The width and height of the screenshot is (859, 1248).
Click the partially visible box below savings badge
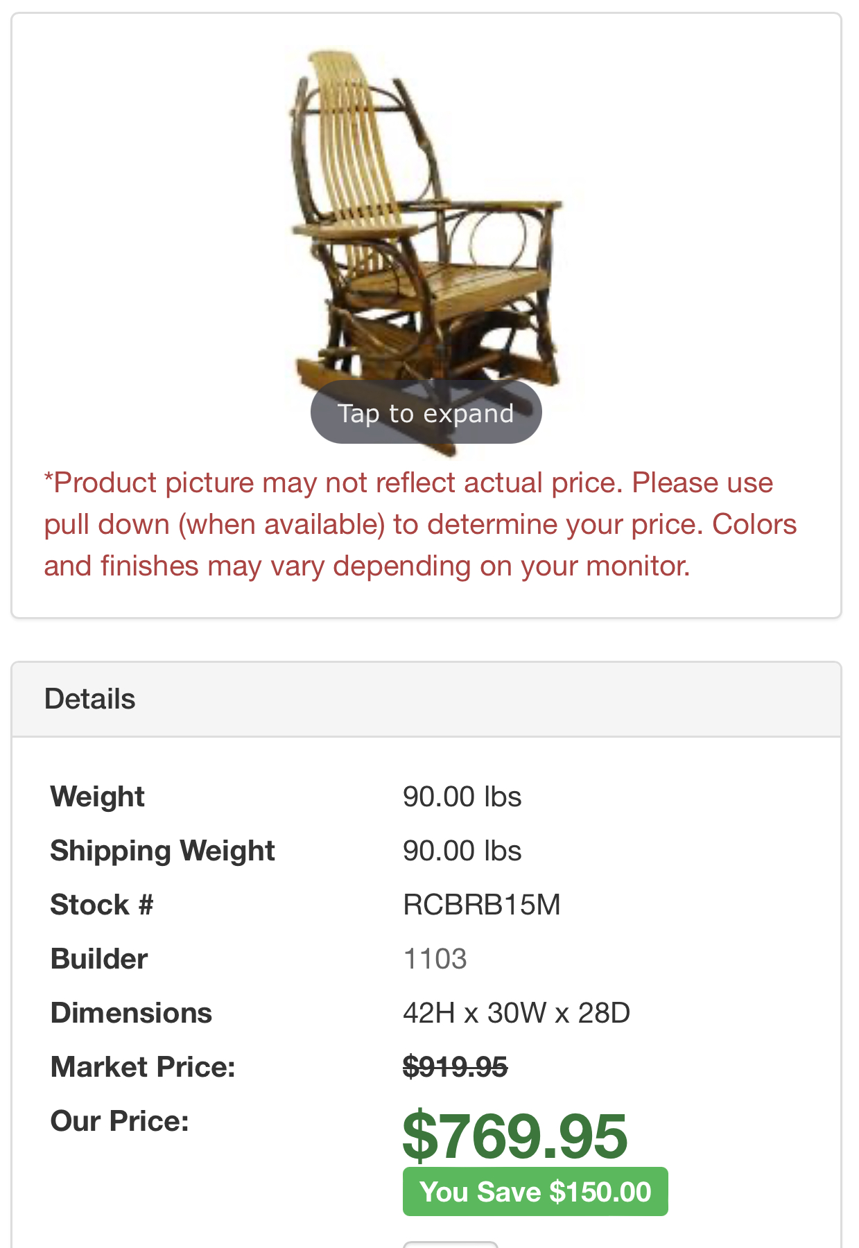[x=451, y=1244]
